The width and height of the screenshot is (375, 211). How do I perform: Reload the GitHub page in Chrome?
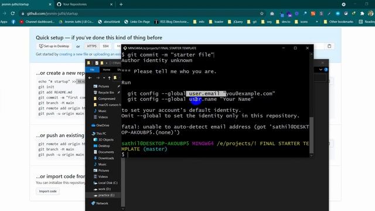click(x=13, y=13)
